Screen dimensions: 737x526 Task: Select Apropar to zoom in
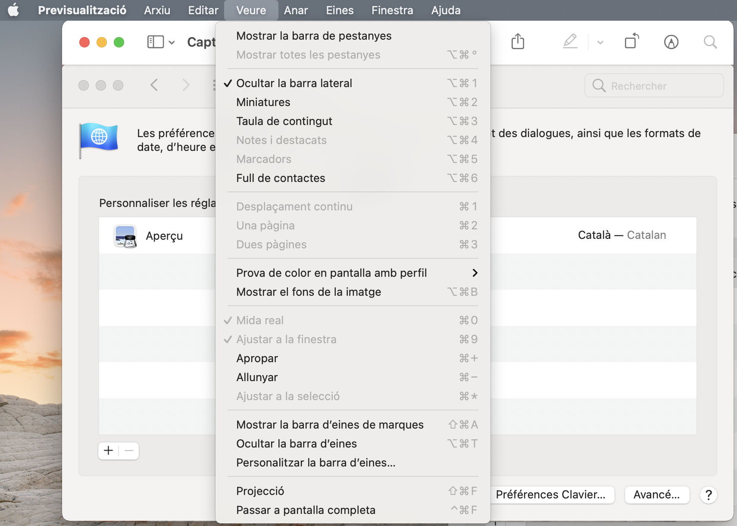tap(257, 358)
